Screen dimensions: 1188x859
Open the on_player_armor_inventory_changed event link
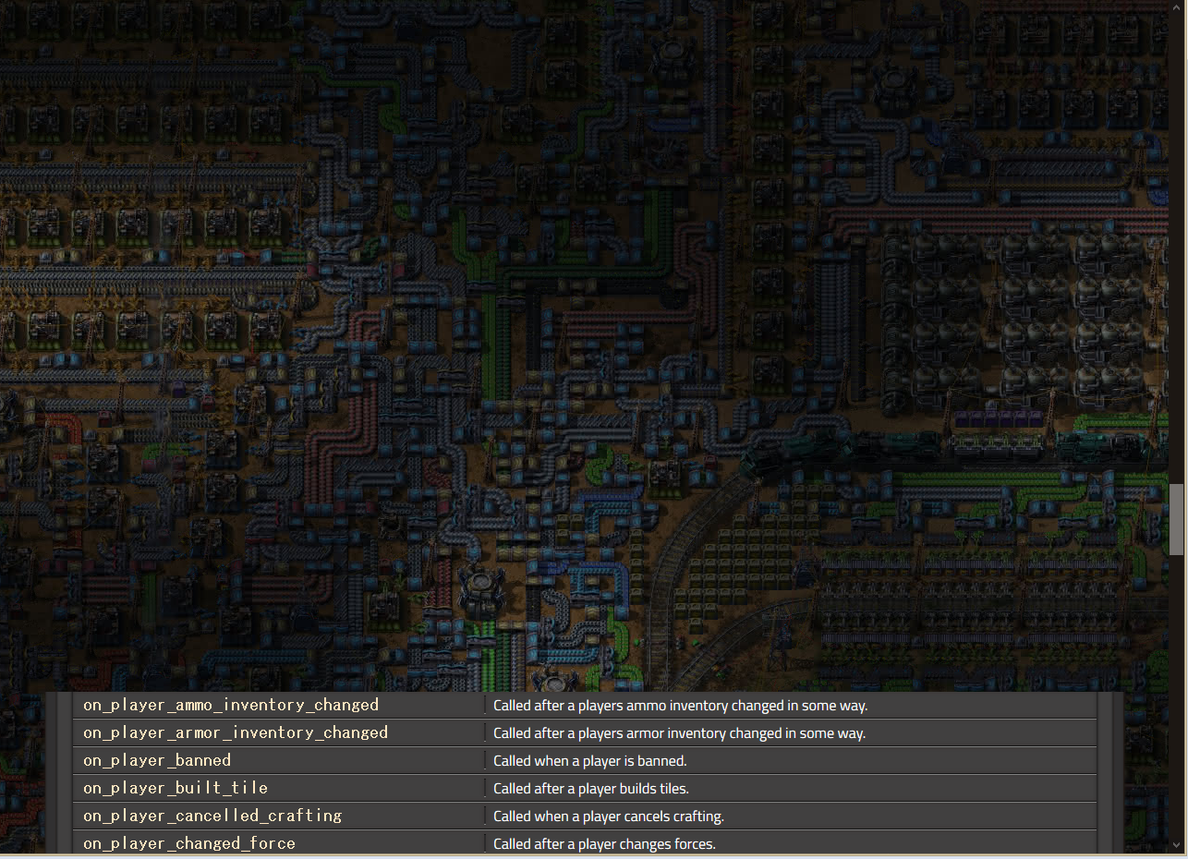(x=236, y=732)
